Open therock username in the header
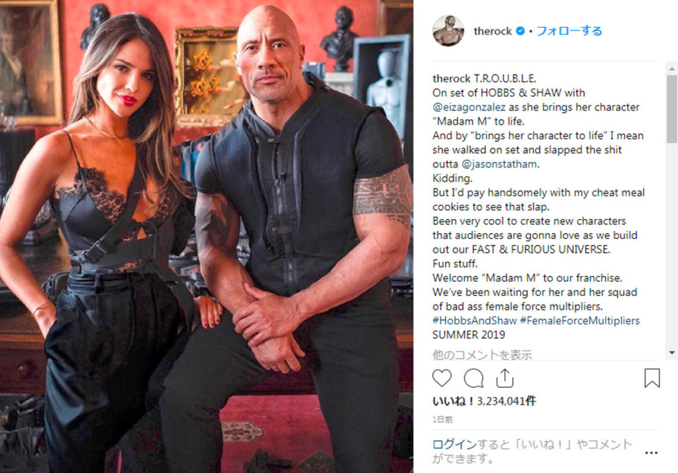 493,31
